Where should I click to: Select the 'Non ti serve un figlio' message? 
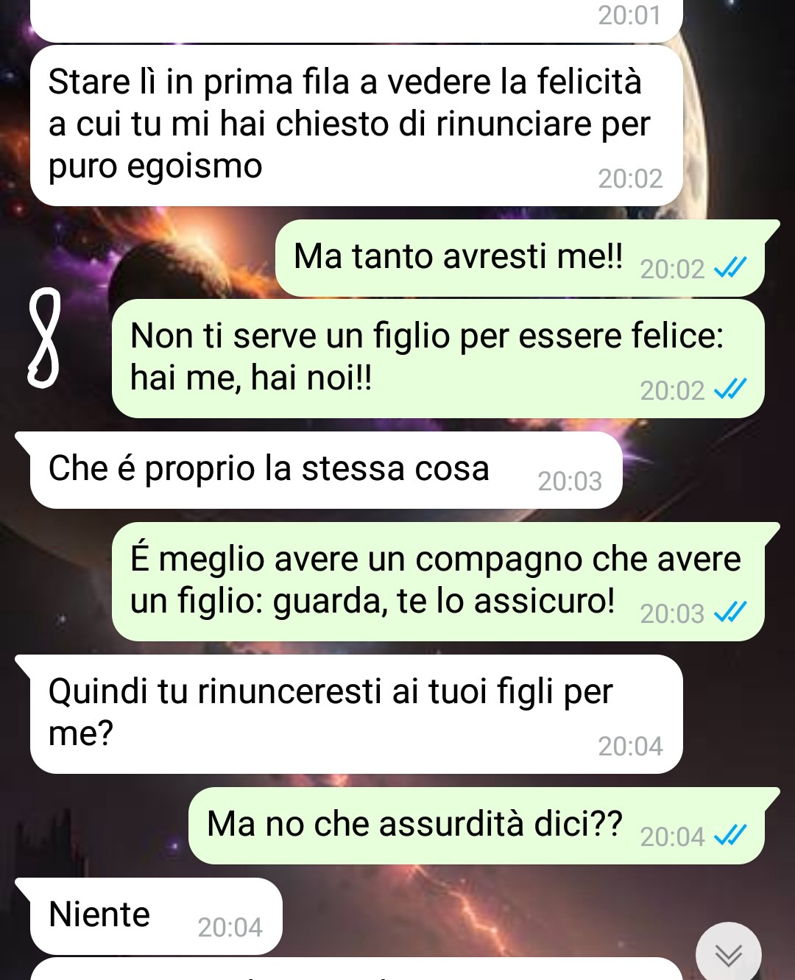coord(438,359)
